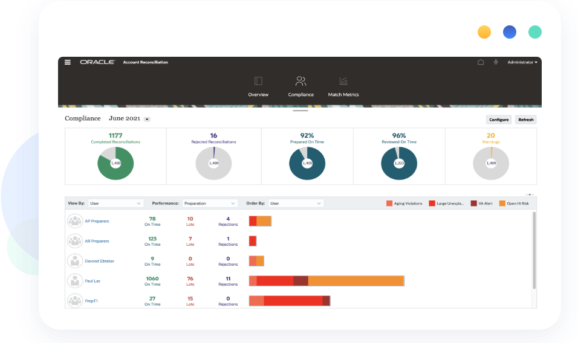Click the Home icon in header
578x343 pixels.
[481, 62]
